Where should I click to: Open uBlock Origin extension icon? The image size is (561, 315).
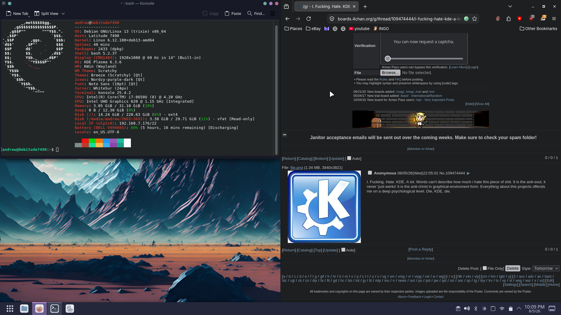[531, 18]
